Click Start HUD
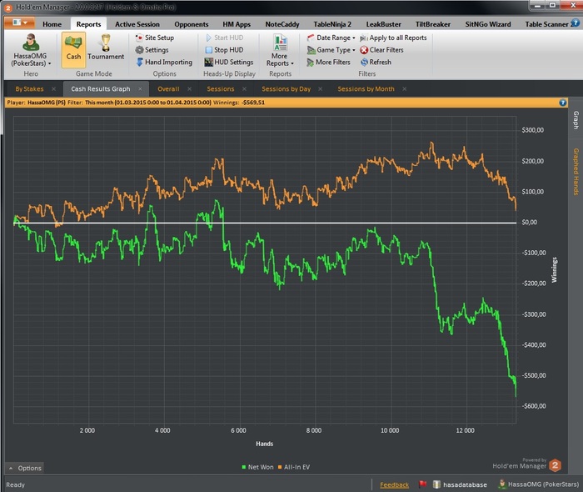 point(224,38)
